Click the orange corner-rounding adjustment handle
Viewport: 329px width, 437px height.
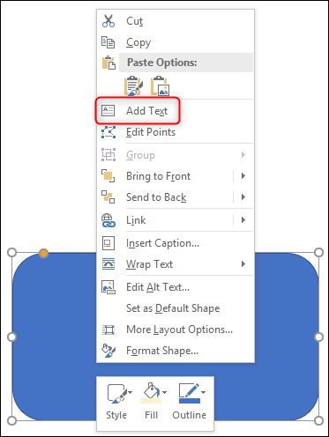tap(44, 253)
